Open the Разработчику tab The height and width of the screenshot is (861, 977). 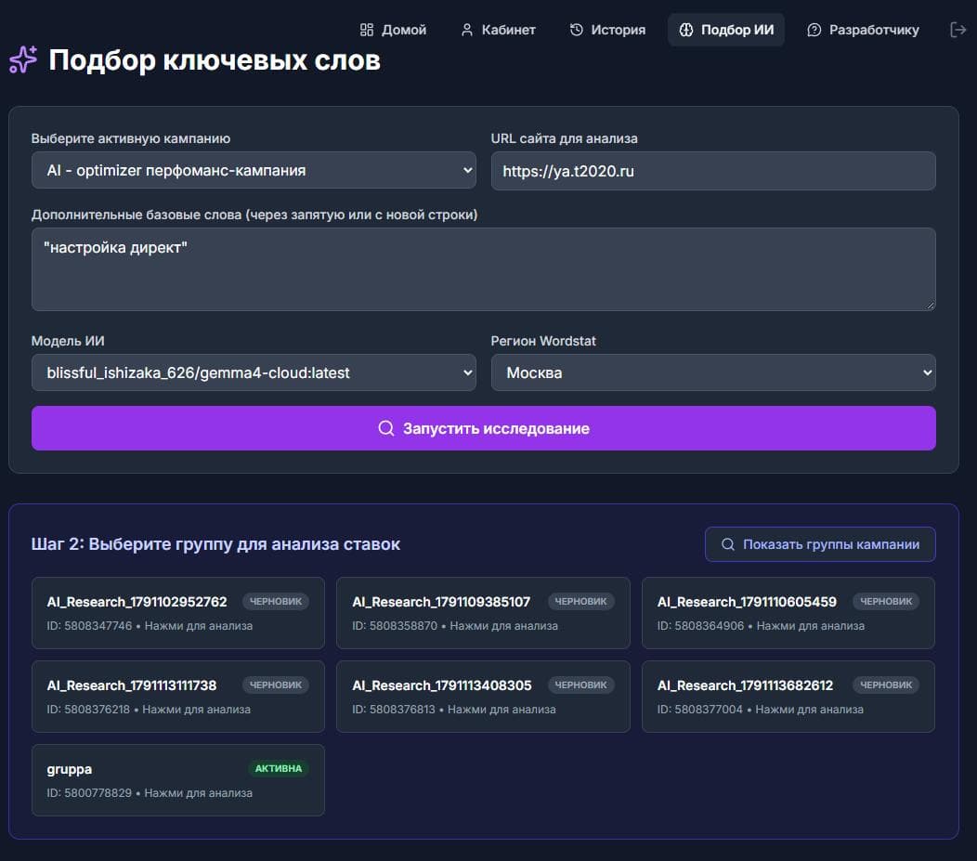tap(863, 30)
